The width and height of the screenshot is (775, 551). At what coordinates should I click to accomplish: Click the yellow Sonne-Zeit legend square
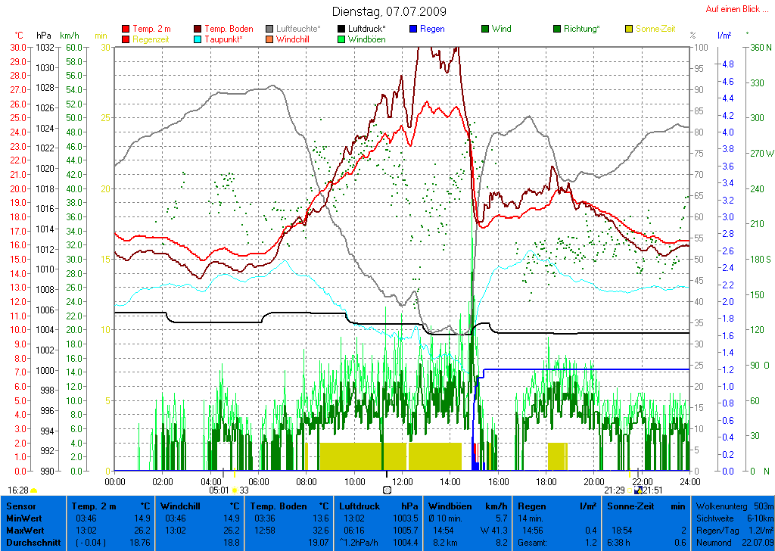[629, 30]
